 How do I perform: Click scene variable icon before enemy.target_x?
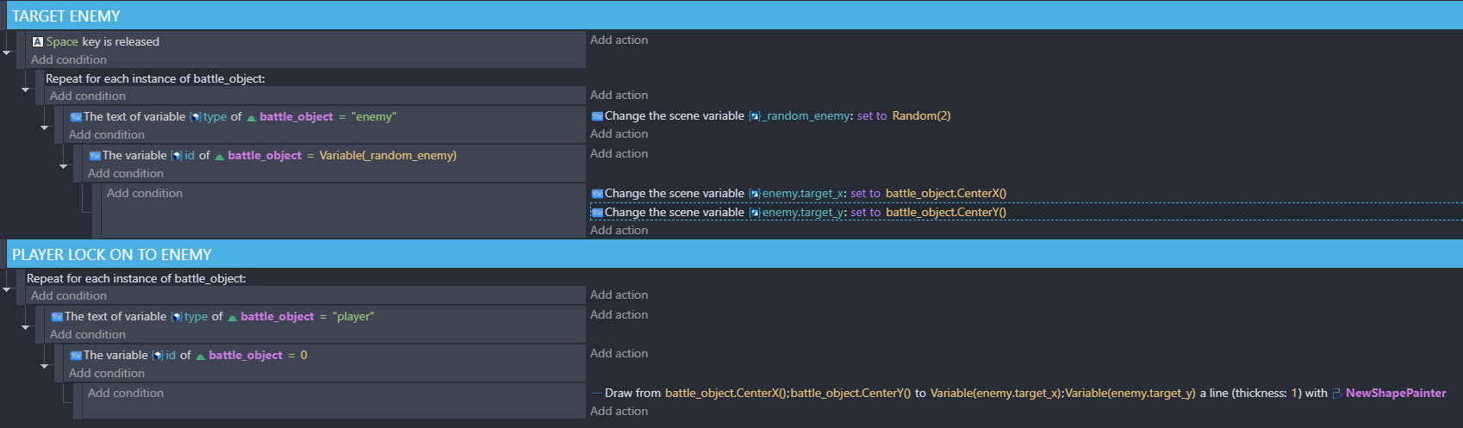(755, 194)
